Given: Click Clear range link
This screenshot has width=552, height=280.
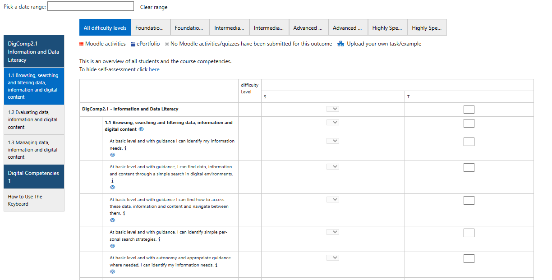Looking at the screenshot, I should (154, 7).
